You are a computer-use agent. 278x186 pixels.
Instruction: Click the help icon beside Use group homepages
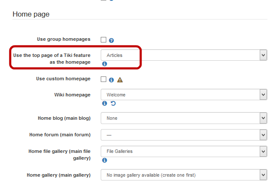point(111,40)
